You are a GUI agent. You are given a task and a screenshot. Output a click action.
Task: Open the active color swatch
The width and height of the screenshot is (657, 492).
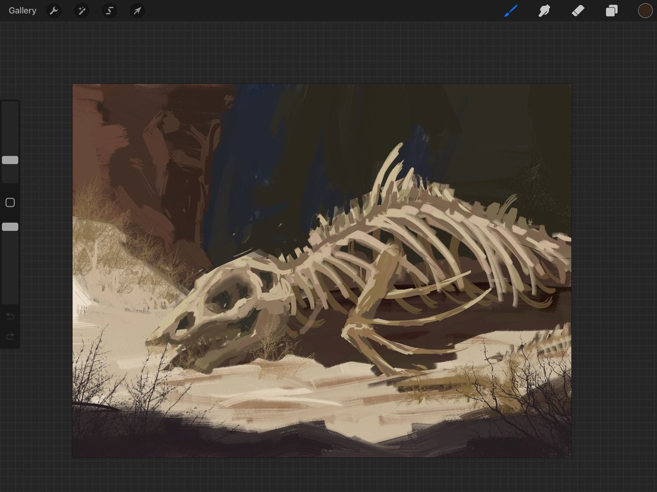coord(646,10)
